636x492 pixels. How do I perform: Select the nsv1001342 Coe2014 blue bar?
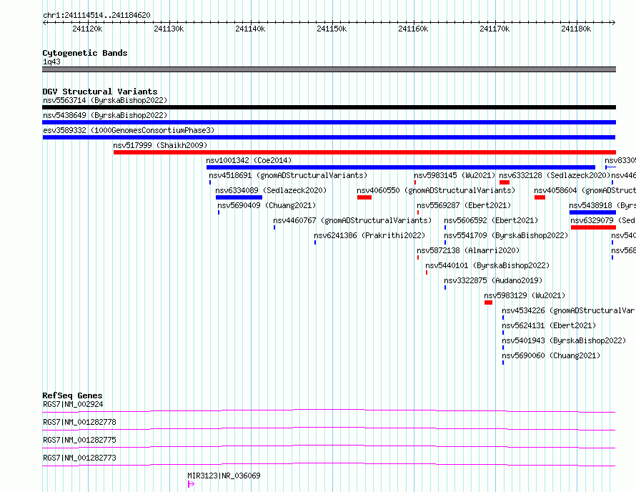[x=401, y=167]
